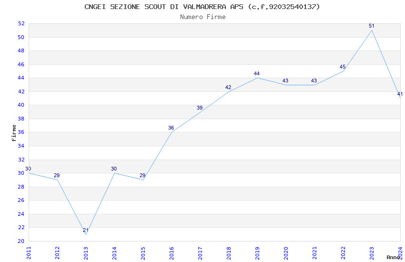The width and height of the screenshot is (405, 262).
Task: Click y-axis tick value 44
Action: (21, 78)
